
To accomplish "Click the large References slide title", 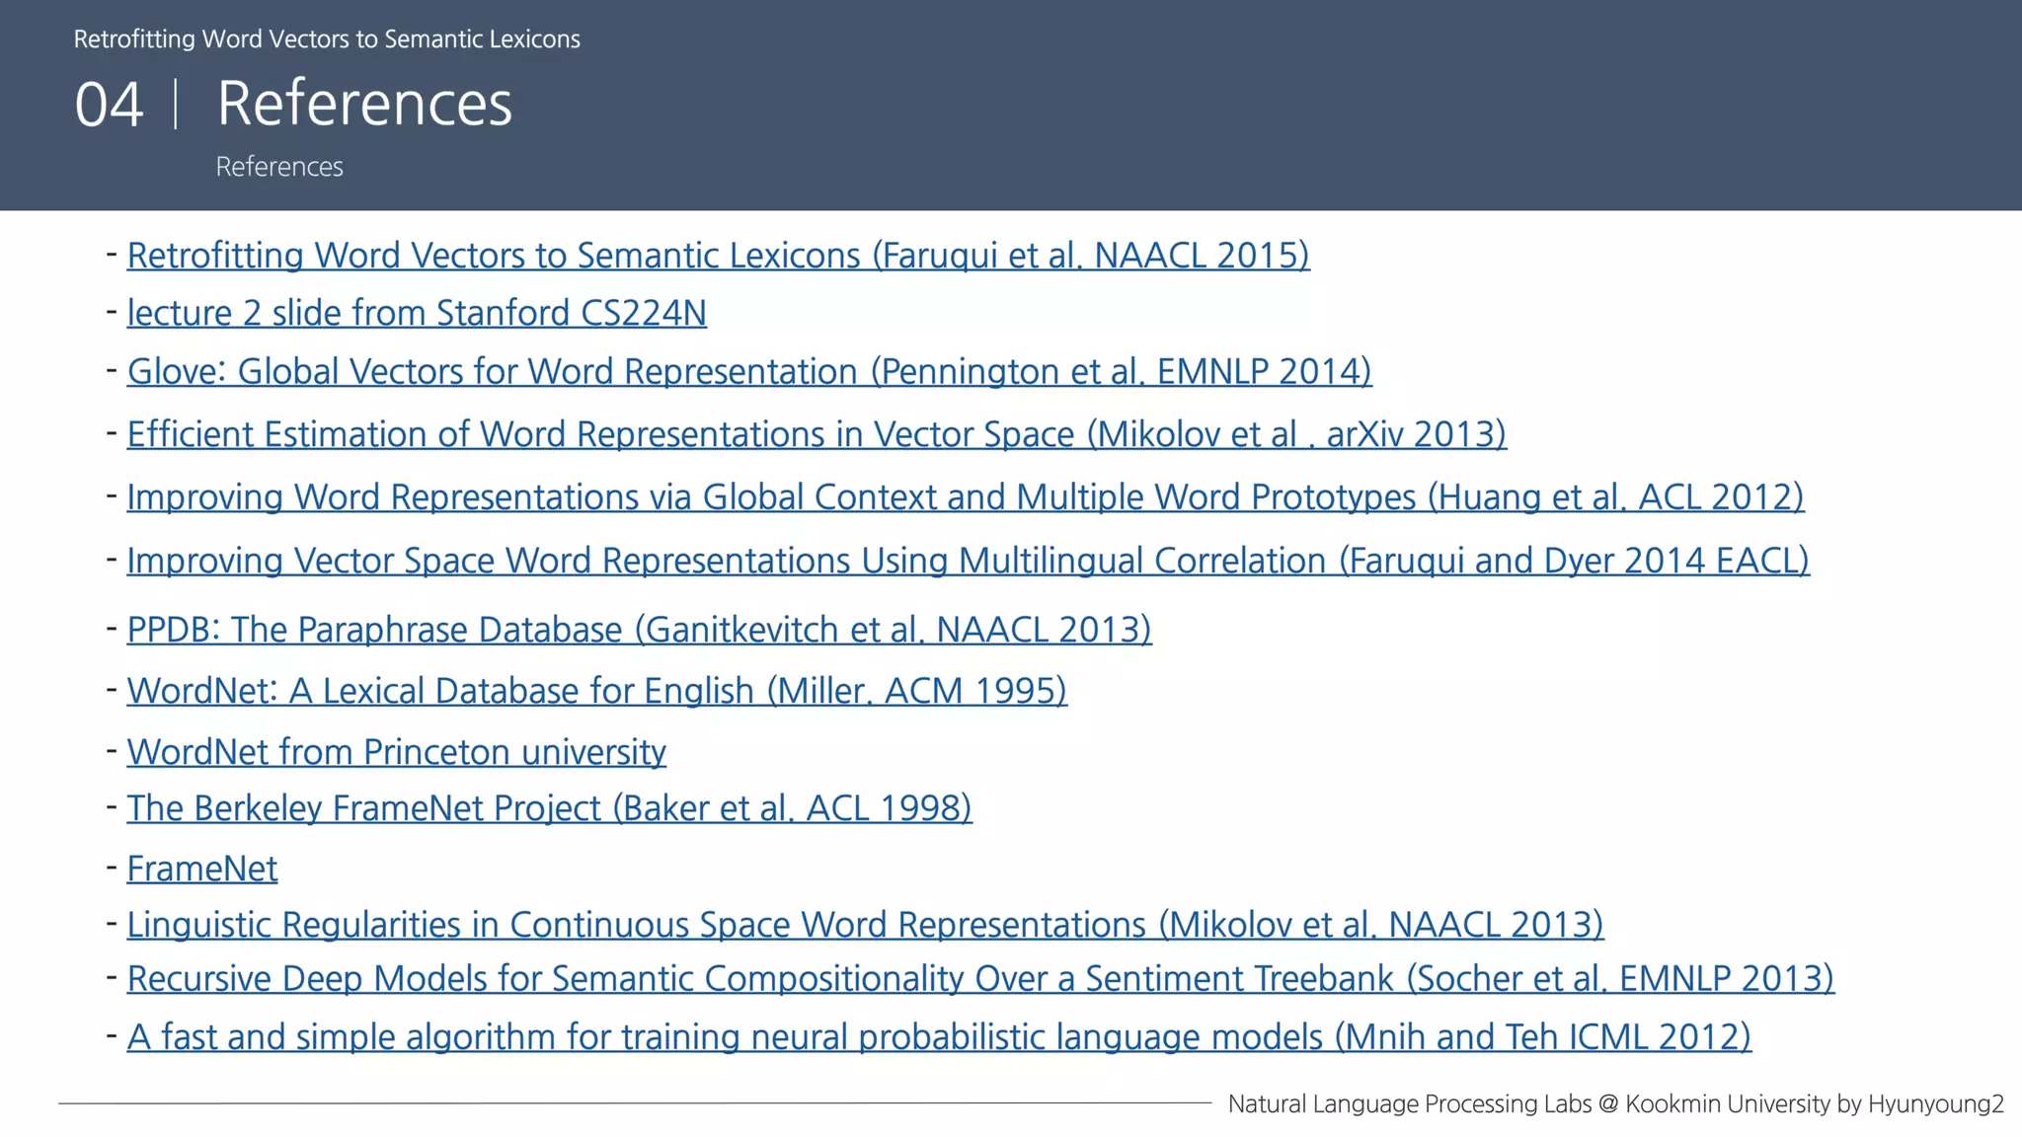I will (364, 103).
